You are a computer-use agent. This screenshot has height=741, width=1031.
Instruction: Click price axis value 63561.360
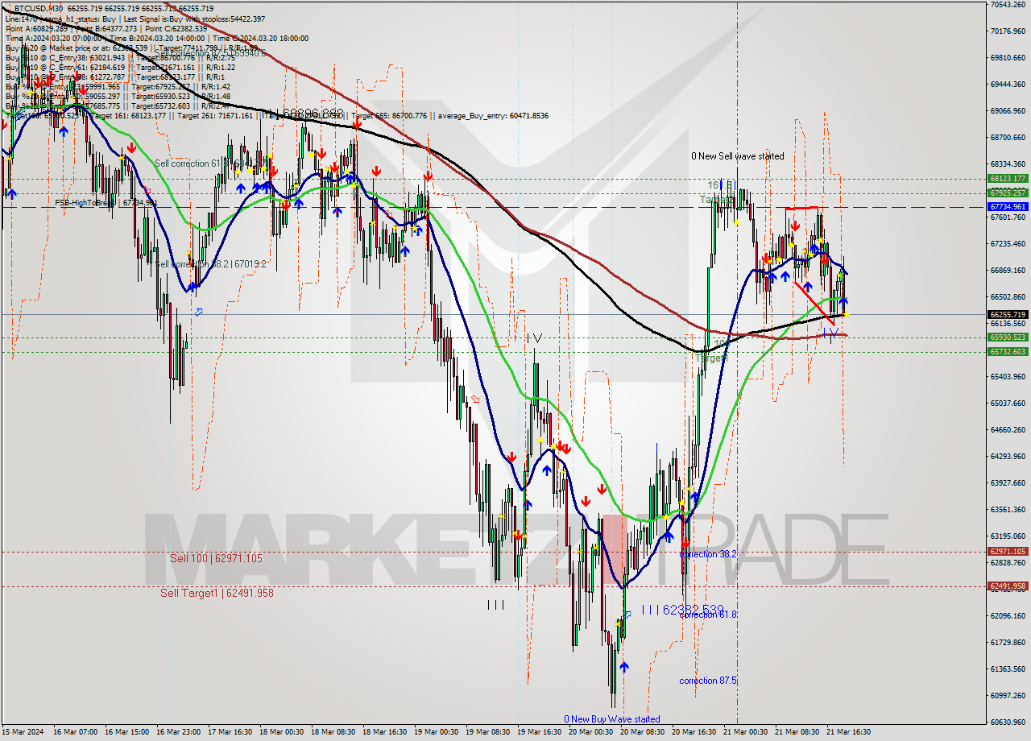[x=1007, y=510]
